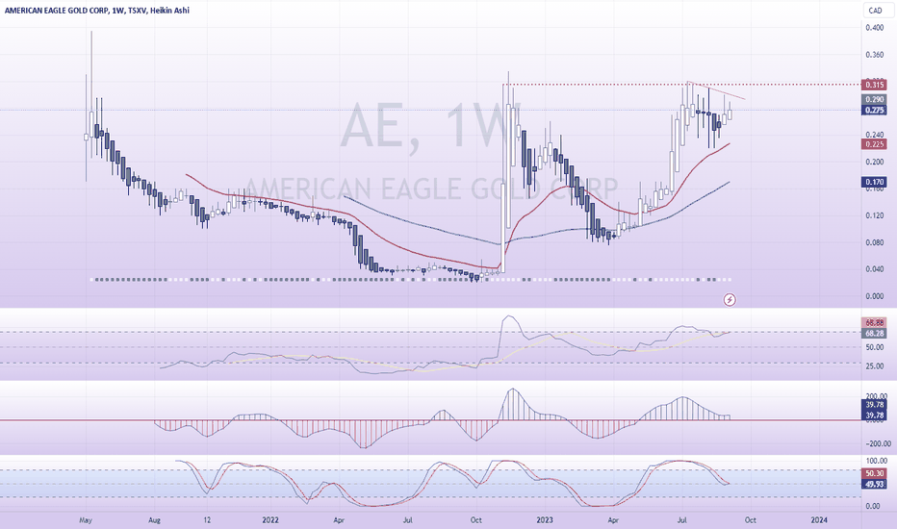Click the 2023 label on time axis
The width and height of the screenshot is (897, 529).
click(545, 519)
